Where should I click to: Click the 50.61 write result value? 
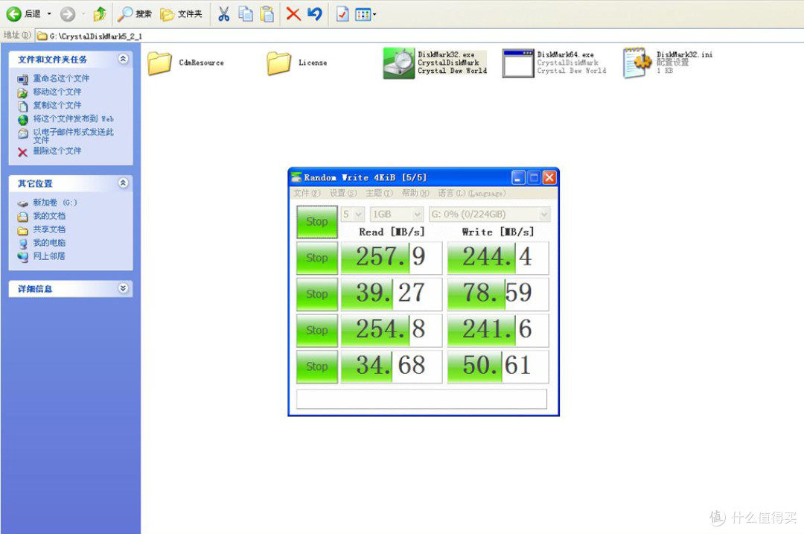tap(498, 366)
